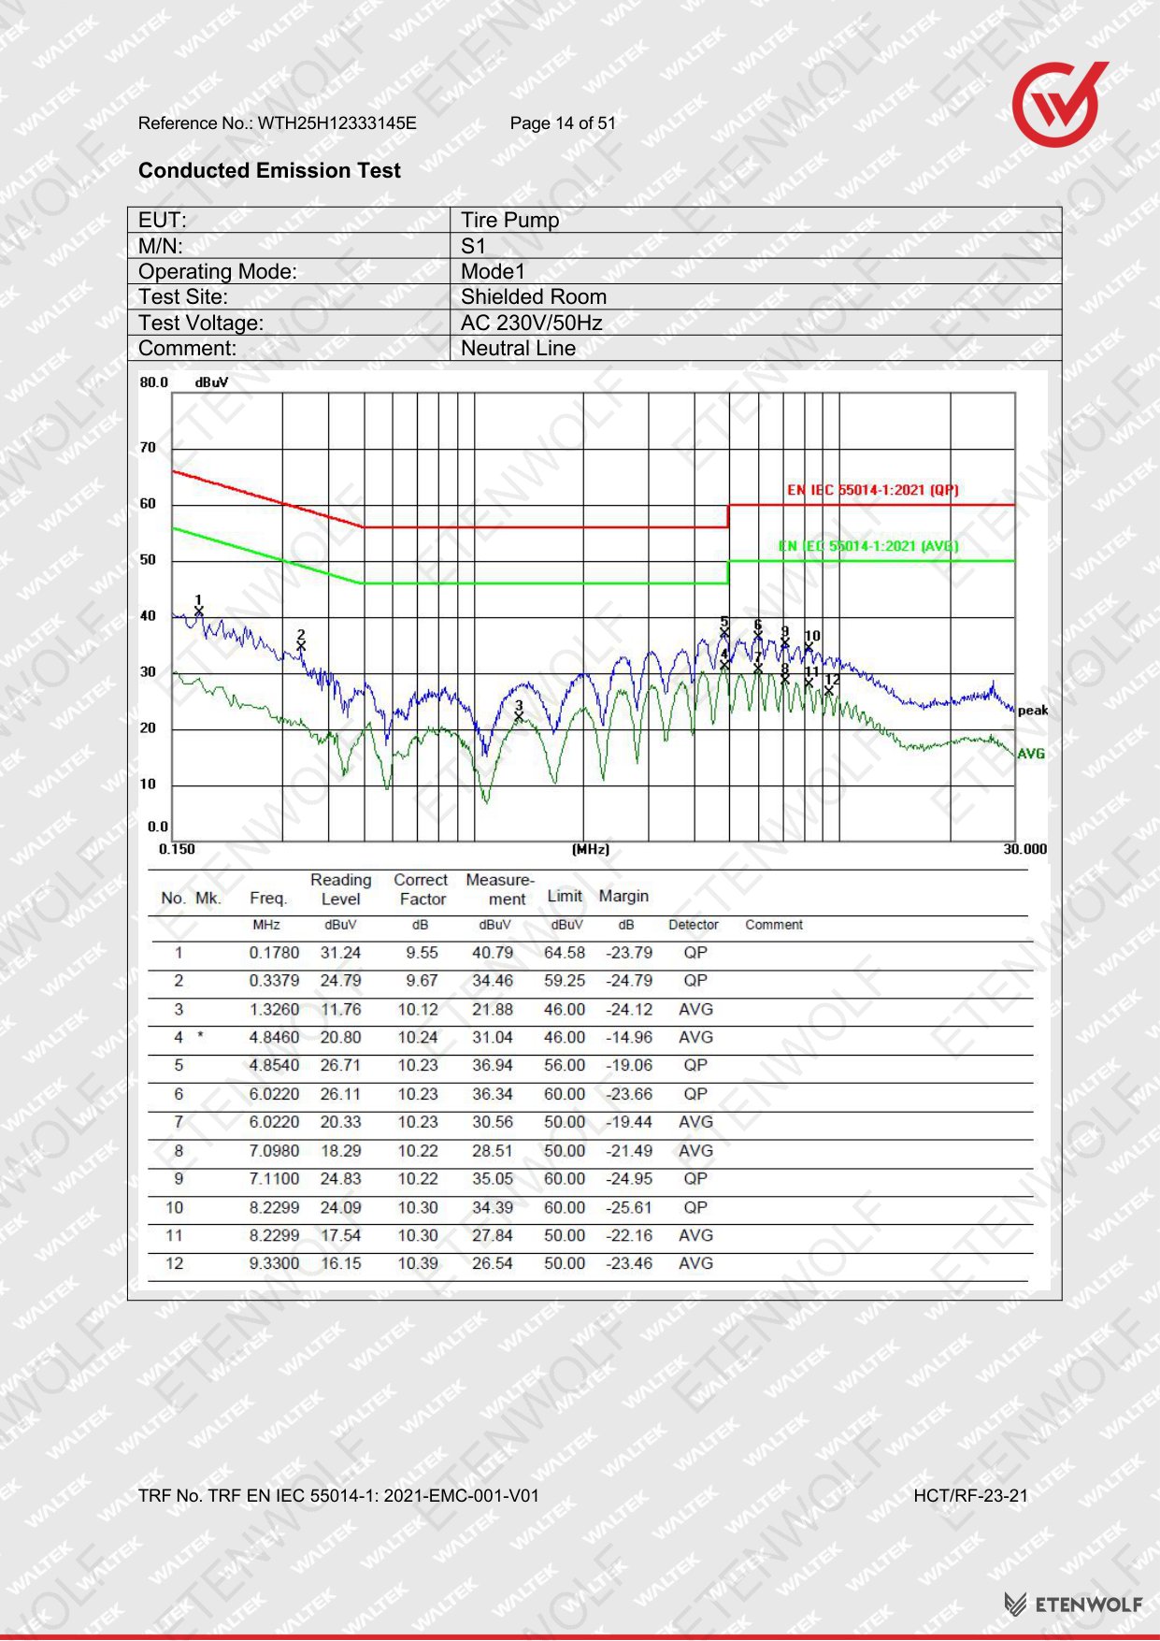The height and width of the screenshot is (1641, 1160).
Task: Click frequency 0.1780 in row 1
Action: [x=274, y=953]
